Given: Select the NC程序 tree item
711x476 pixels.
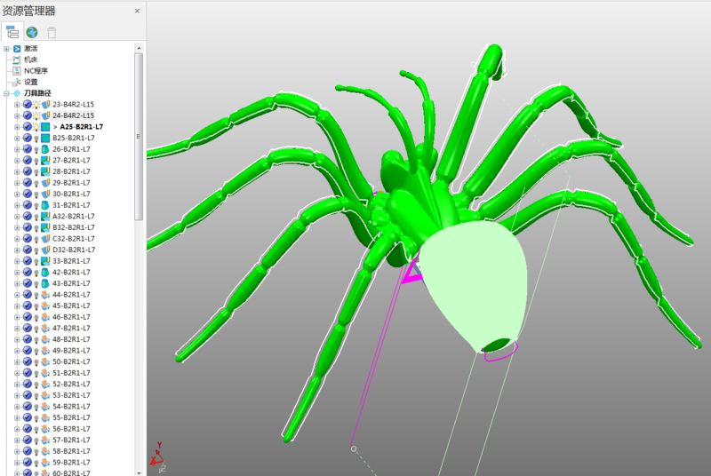Looking at the screenshot, I should (x=36, y=70).
